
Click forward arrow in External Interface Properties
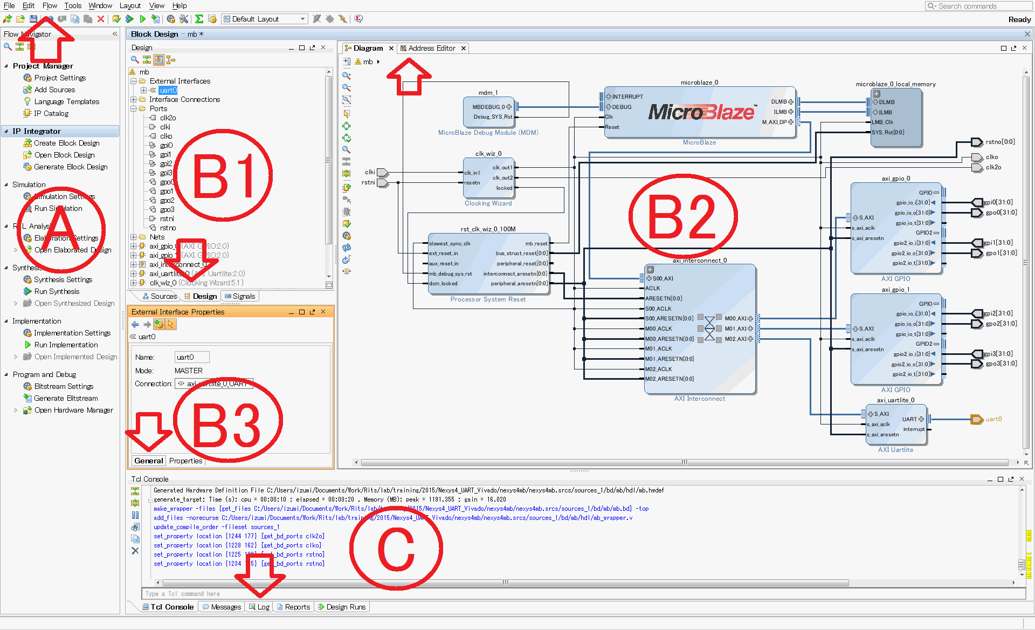click(147, 325)
